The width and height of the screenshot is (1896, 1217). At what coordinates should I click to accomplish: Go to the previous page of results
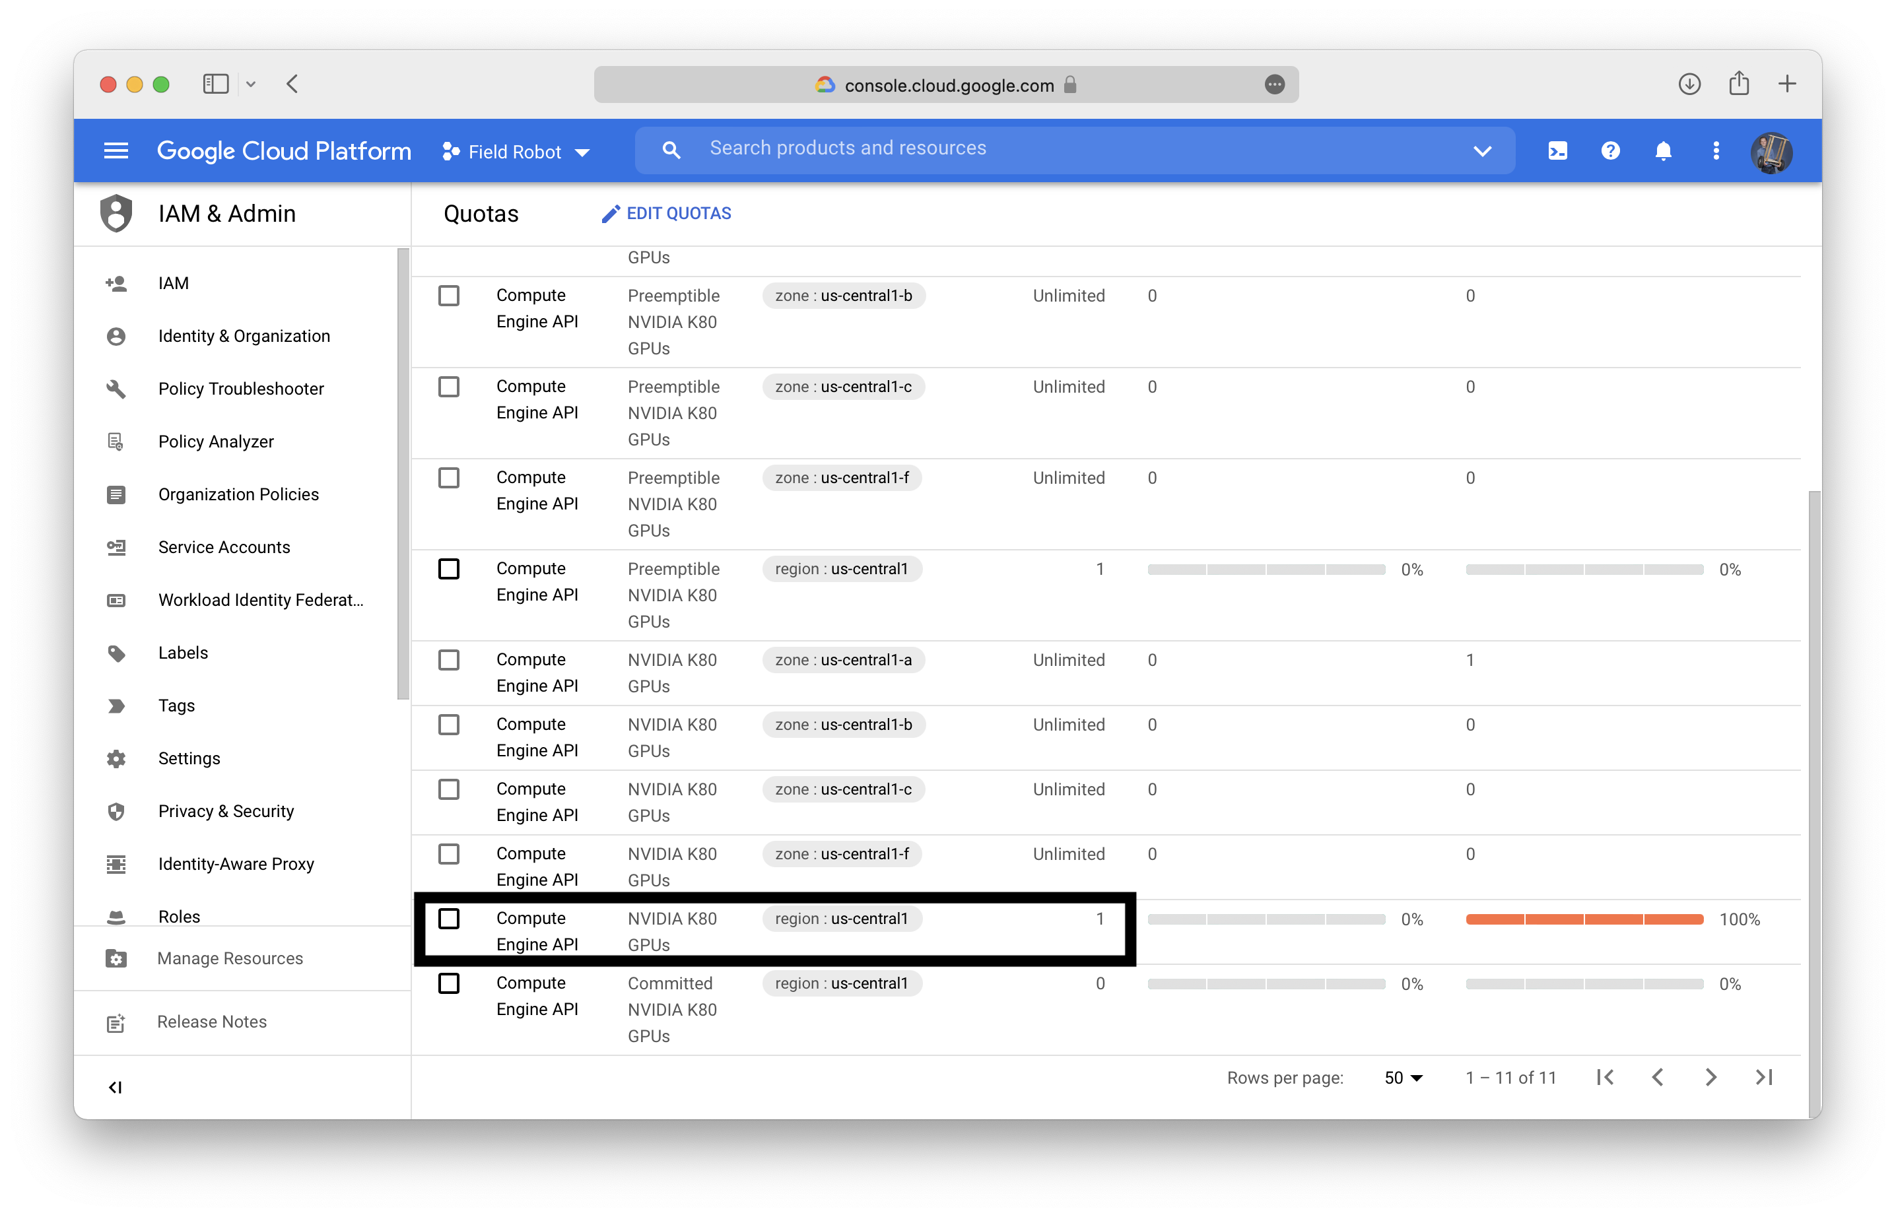[x=1658, y=1077]
